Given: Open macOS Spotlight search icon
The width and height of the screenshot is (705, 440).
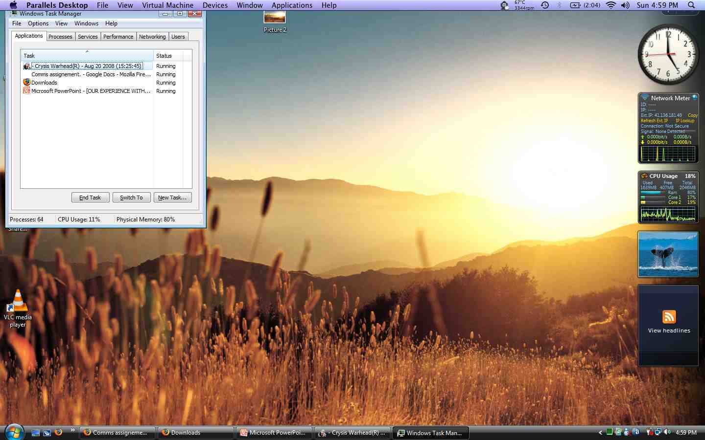Looking at the screenshot, I should coord(691,5).
